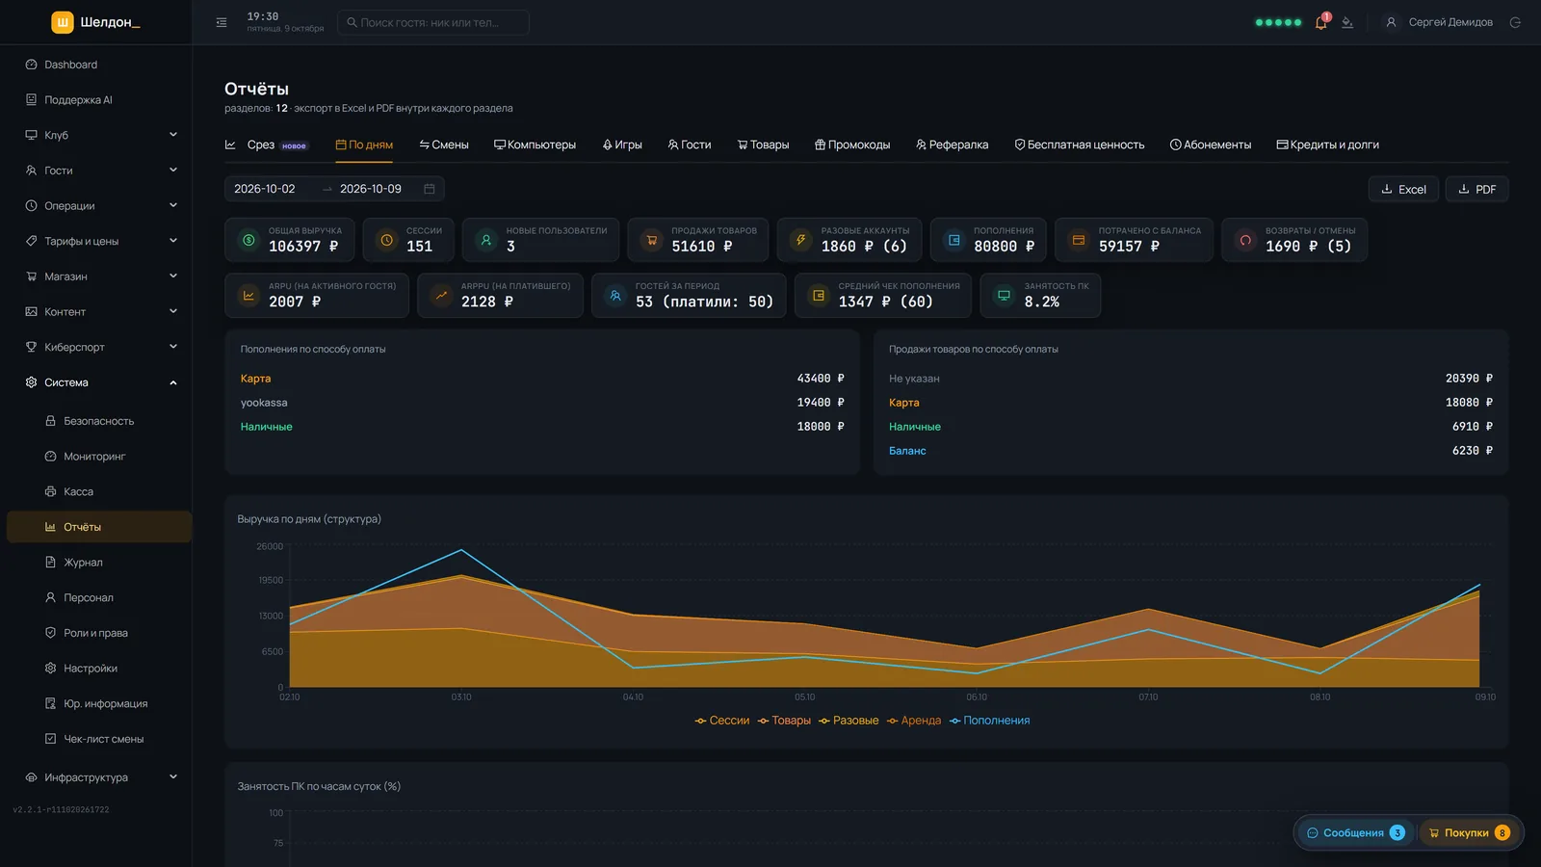The image size is (1541, 867).
Task: Open the Срез tab marked новое
Action: [267, 144]
